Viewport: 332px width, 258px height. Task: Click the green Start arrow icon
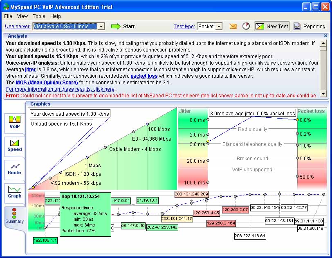[116, 27]
